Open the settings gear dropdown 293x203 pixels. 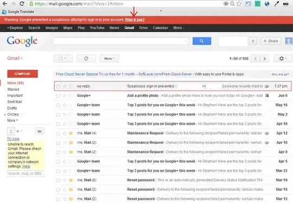coord(283,59)
